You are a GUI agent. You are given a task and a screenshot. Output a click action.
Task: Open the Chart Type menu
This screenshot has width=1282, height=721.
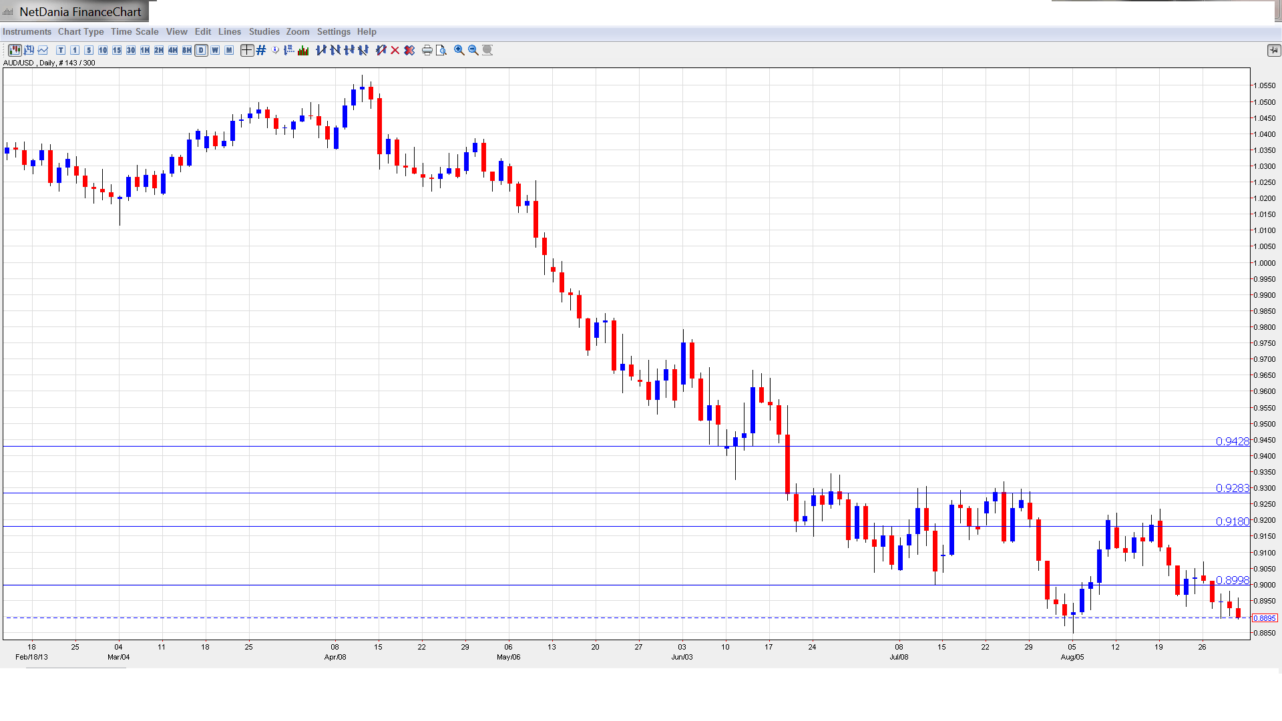[x=81, y=31]
